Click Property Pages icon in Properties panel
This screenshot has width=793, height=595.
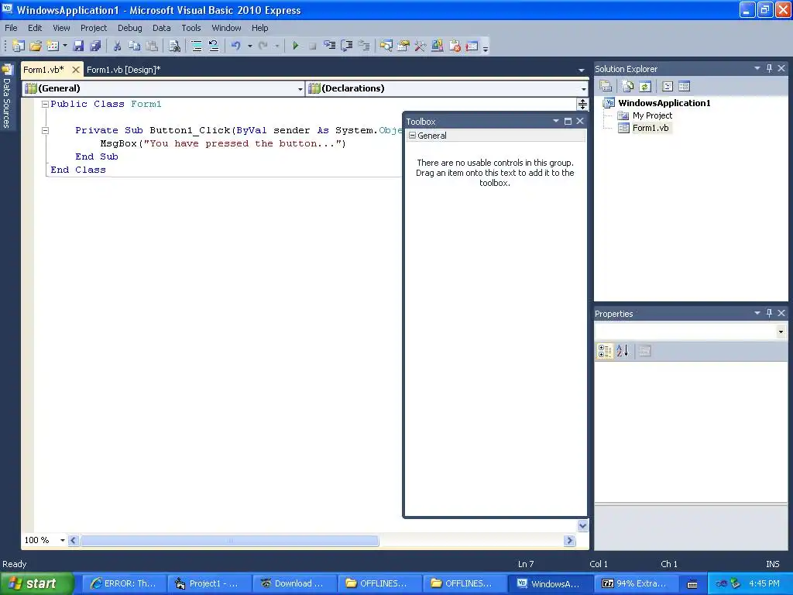click(x=644, y=351)
